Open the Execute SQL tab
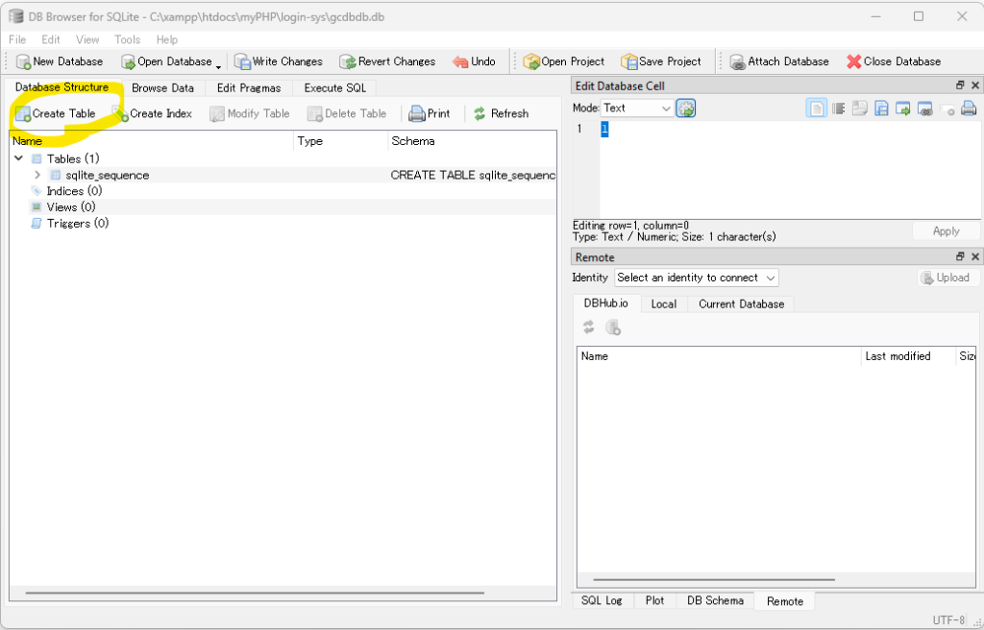The height and width of the screenshot is (630, 984). pyautogui.click(x=334, y=87)
